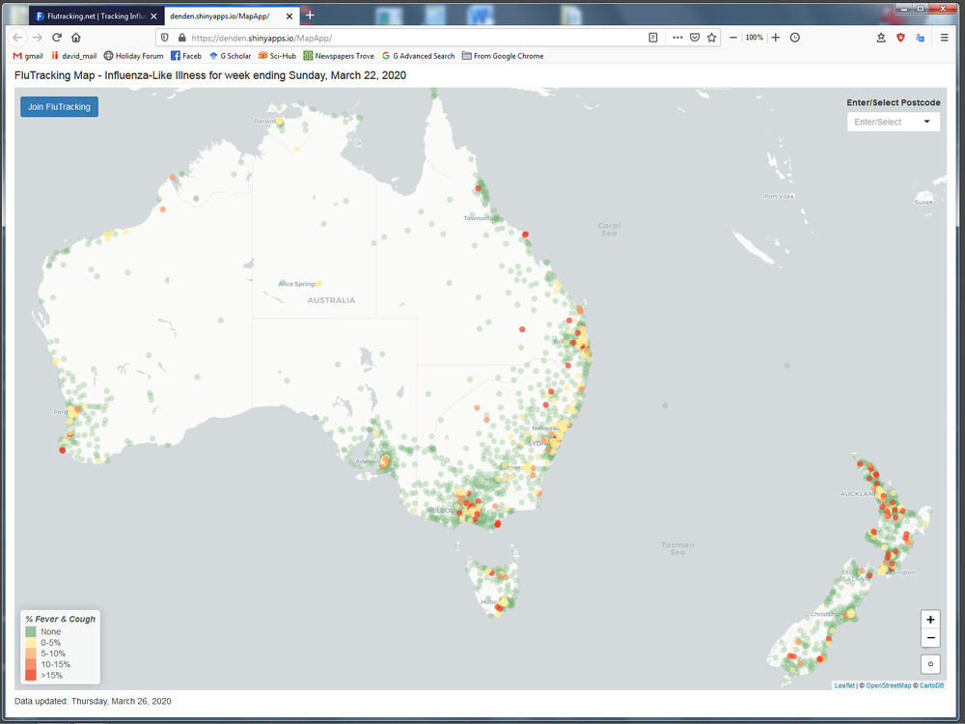
Task: Click the >15% red legend swatch
Action: [31, 676]
